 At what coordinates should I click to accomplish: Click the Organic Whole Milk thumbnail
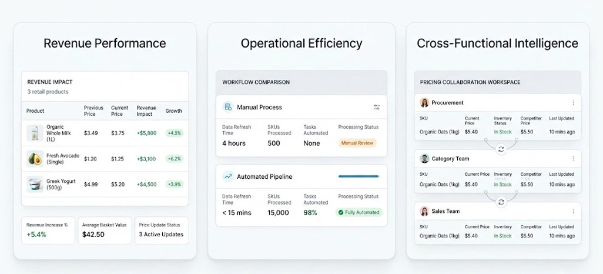click(35, 133)
